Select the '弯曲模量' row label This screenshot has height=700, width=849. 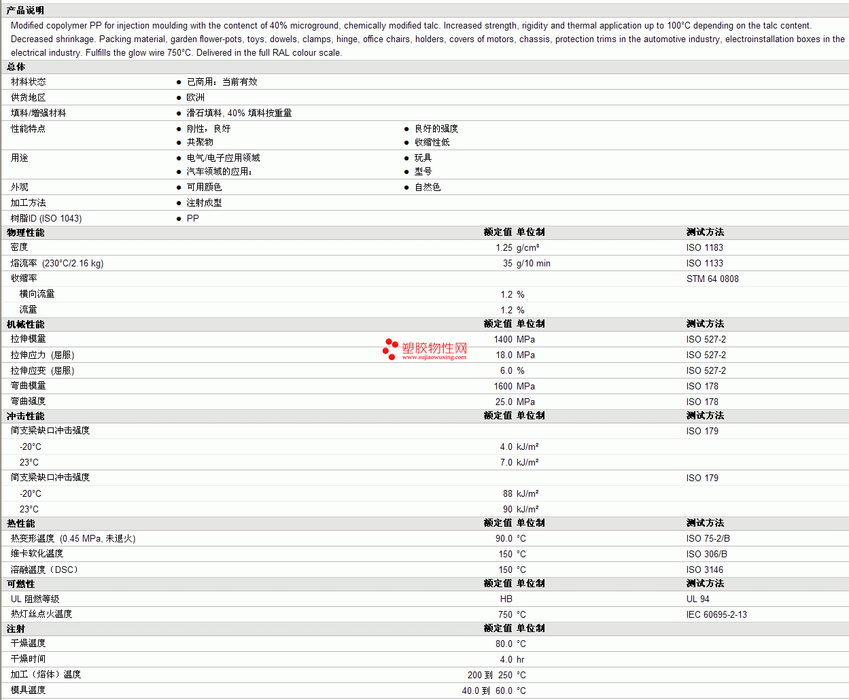[29, 385]
